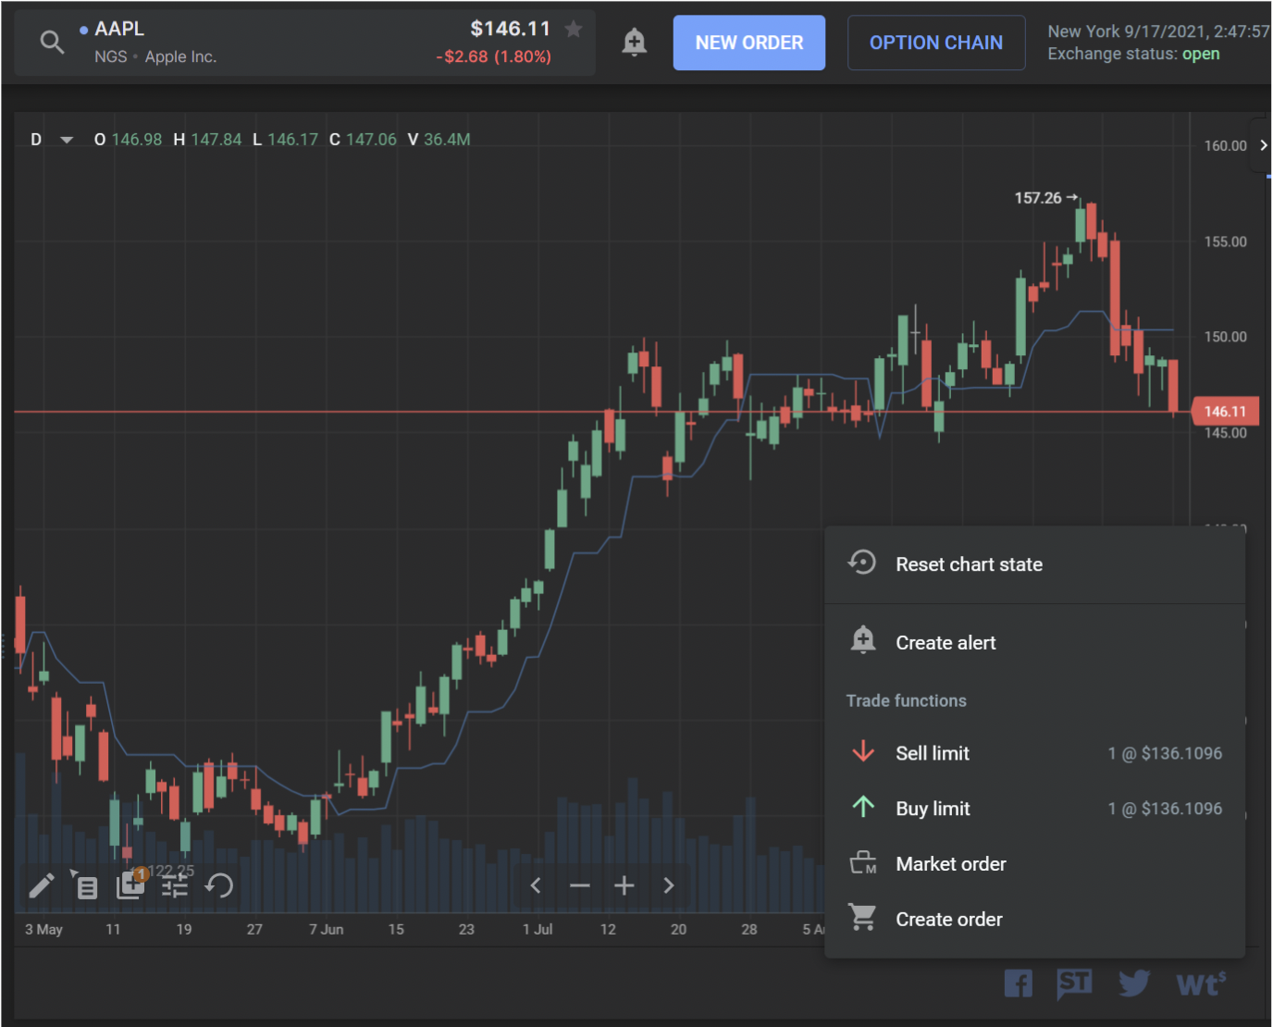Click the Exchange status open text
This screenshot has height=1027, width=1273.
tap(1133, 54)
